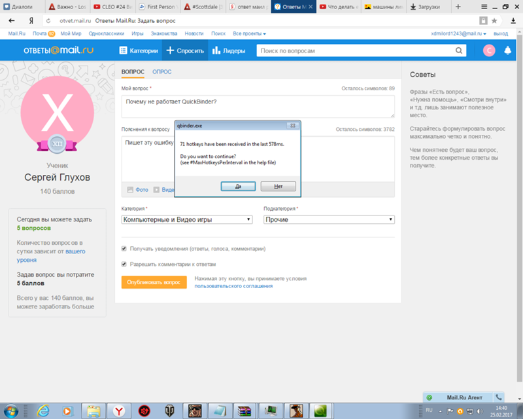The image size is (523, 419).
Task: Open notifications bell icon
Action: tap(508, 50)
